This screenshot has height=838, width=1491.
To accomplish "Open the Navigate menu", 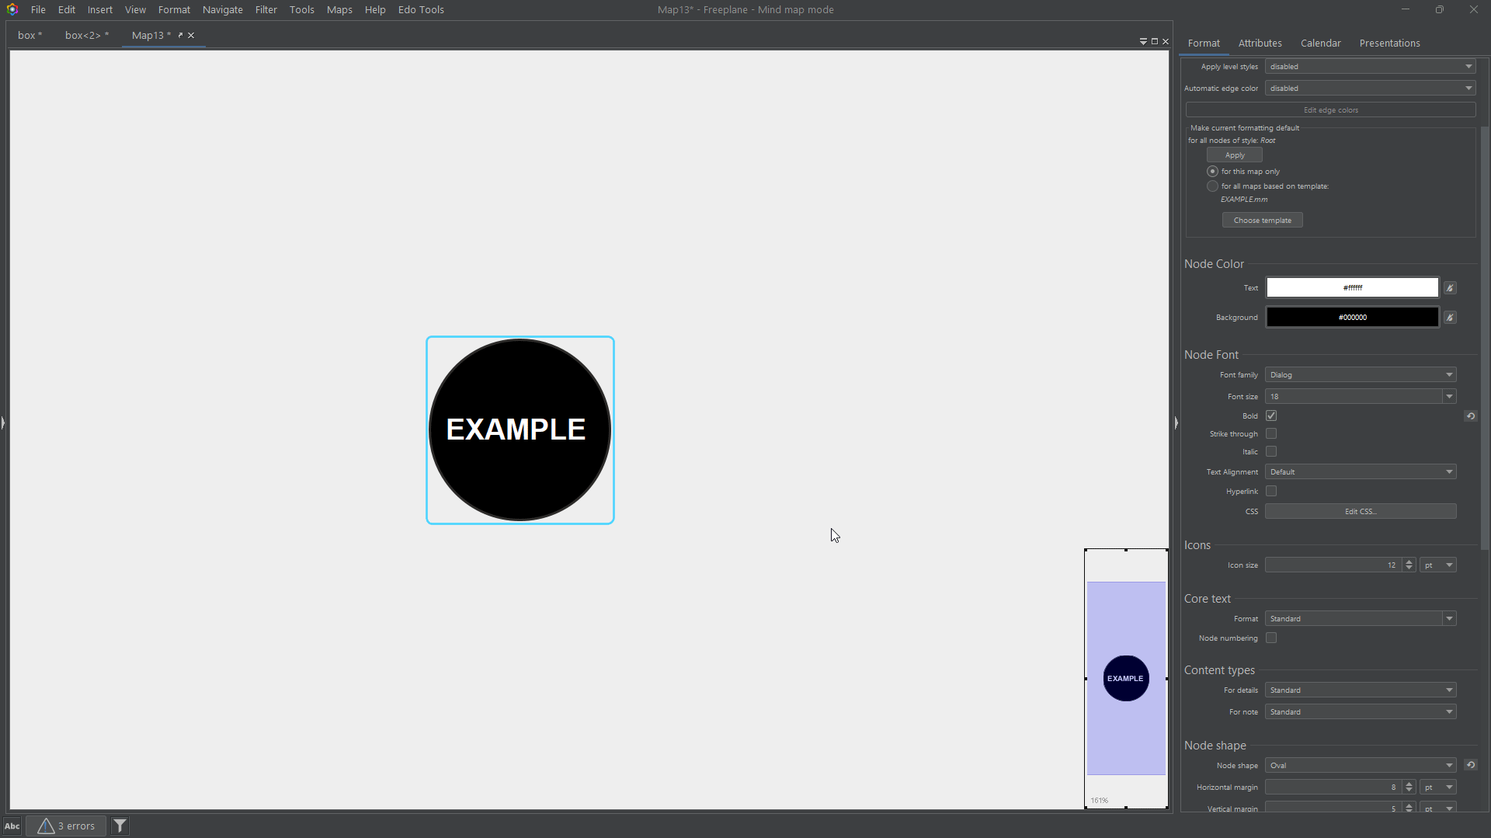I will (x=222, y=9).
